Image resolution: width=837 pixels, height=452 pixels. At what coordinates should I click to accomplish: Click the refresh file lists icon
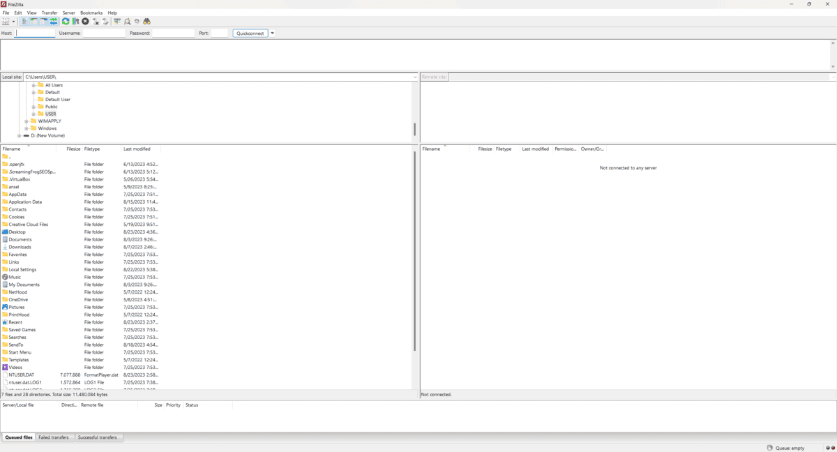coord(66,22)
